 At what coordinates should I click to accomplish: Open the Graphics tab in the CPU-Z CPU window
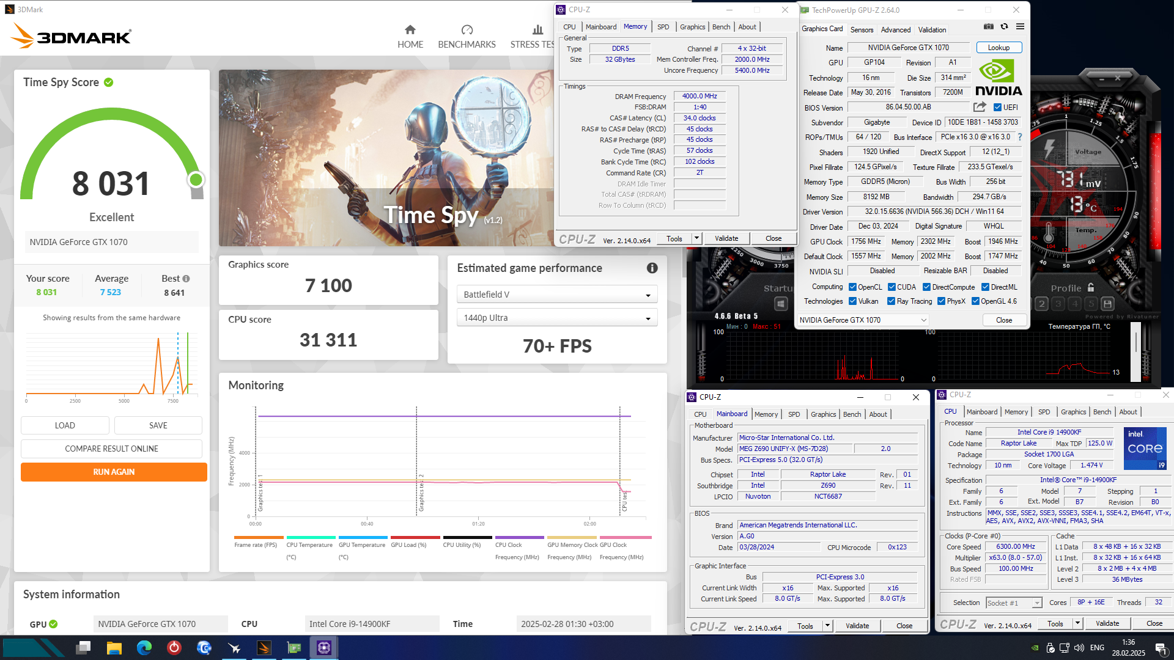1073,412
